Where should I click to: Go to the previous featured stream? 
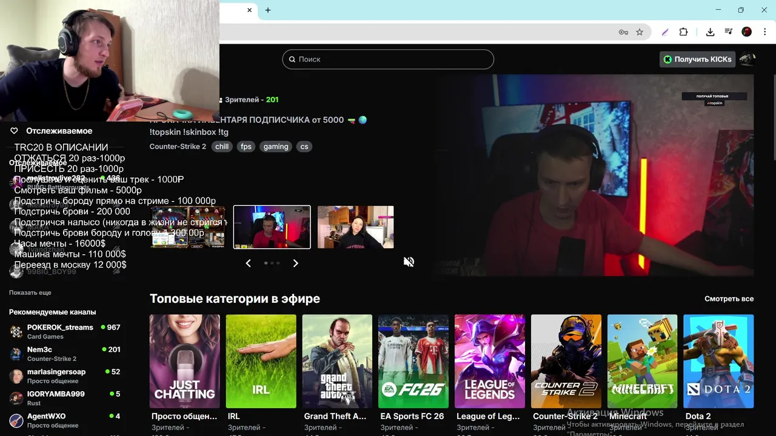(248, 263)
